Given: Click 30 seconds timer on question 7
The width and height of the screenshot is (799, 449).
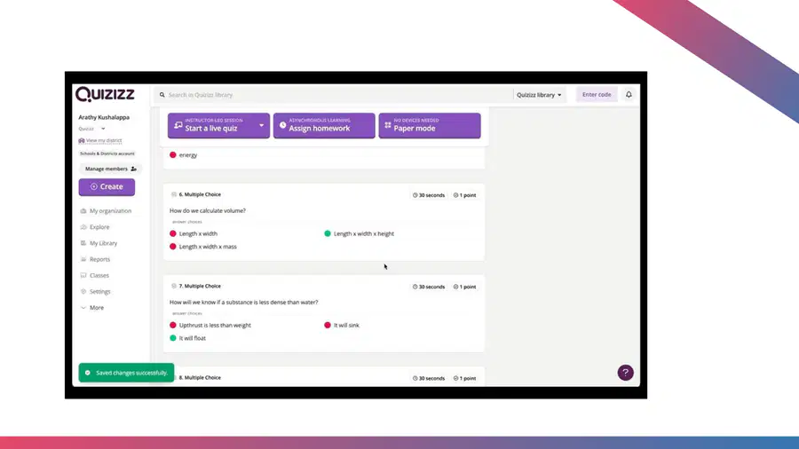Looking at the screenshot, I should [429, 288].
